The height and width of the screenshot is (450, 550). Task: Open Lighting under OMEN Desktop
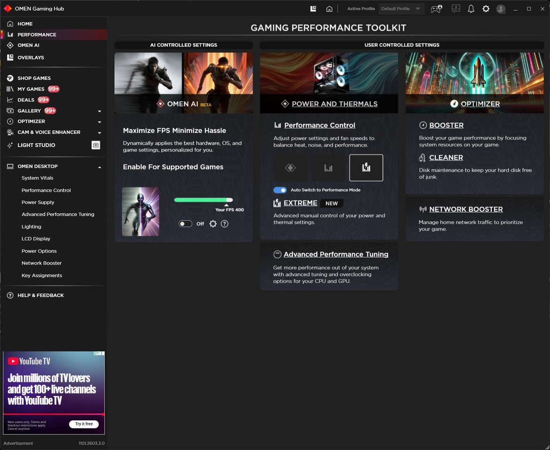point(31,227)
